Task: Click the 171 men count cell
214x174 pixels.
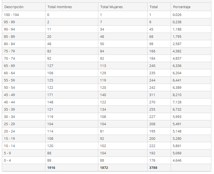Action: tap(50, 95)
